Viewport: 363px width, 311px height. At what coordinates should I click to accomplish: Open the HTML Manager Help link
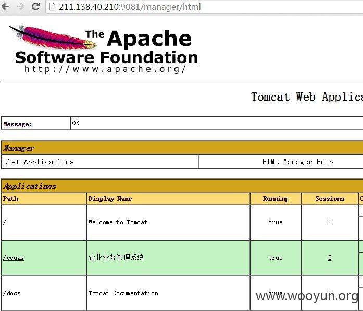click(297, 162)
